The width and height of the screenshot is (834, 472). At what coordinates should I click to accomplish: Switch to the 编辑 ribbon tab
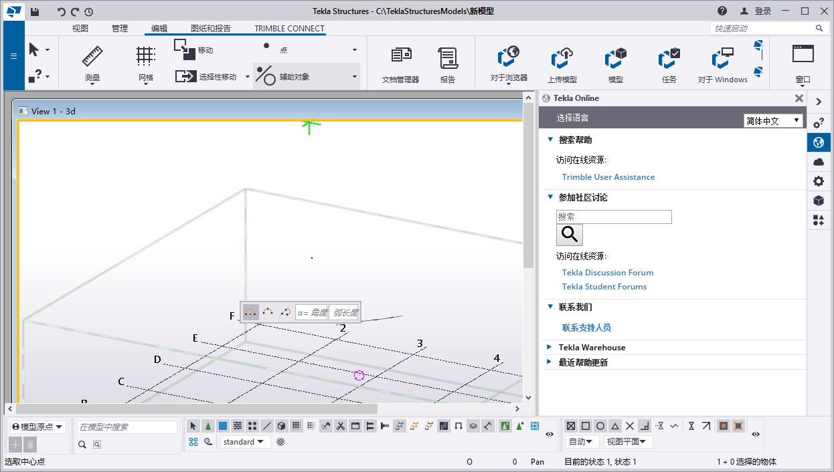click(159, 28)
